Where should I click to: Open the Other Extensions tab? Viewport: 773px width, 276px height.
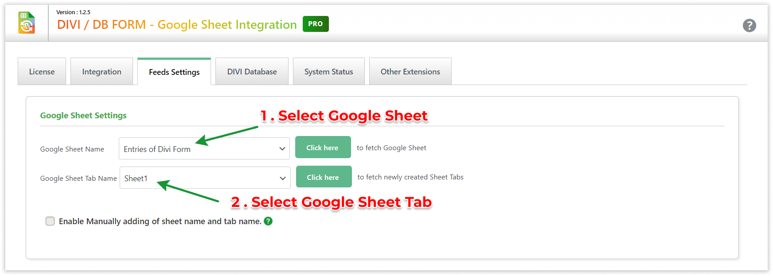coord(410,72)
